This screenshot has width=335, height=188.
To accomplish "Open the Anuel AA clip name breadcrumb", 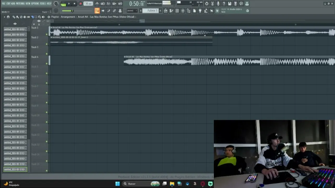I will click(x=106, y=17).
